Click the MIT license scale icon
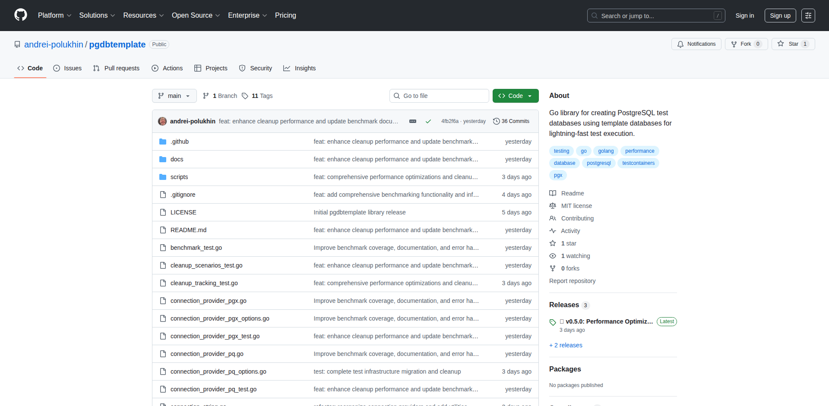 [553, 206]
